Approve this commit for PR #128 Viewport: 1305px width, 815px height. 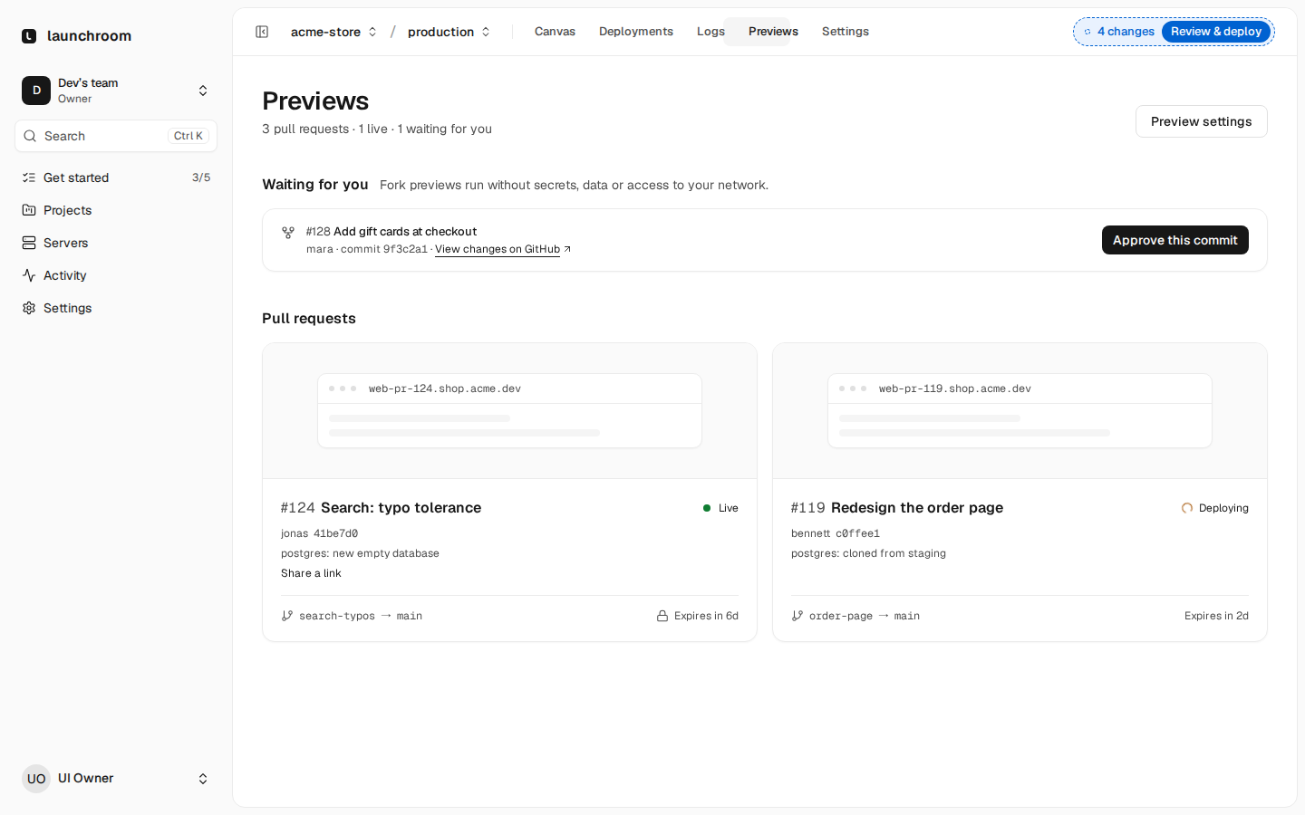pyautogui.click(x=1174, y=240)
